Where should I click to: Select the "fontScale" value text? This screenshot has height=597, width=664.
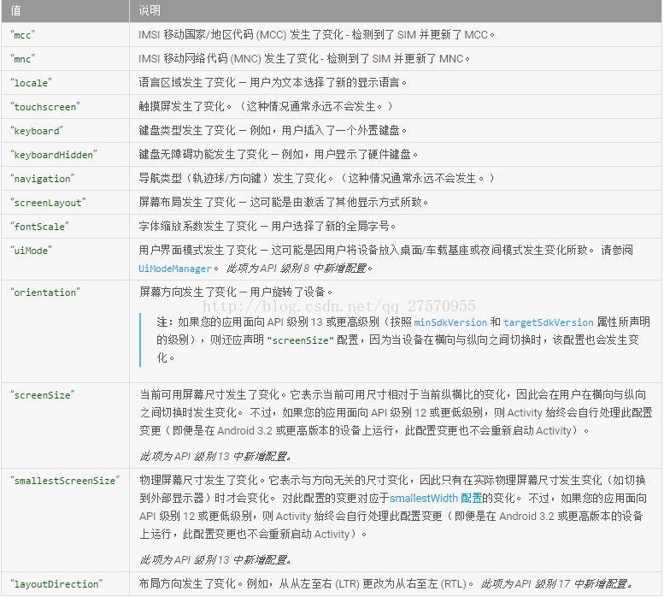tap(38, 227)
